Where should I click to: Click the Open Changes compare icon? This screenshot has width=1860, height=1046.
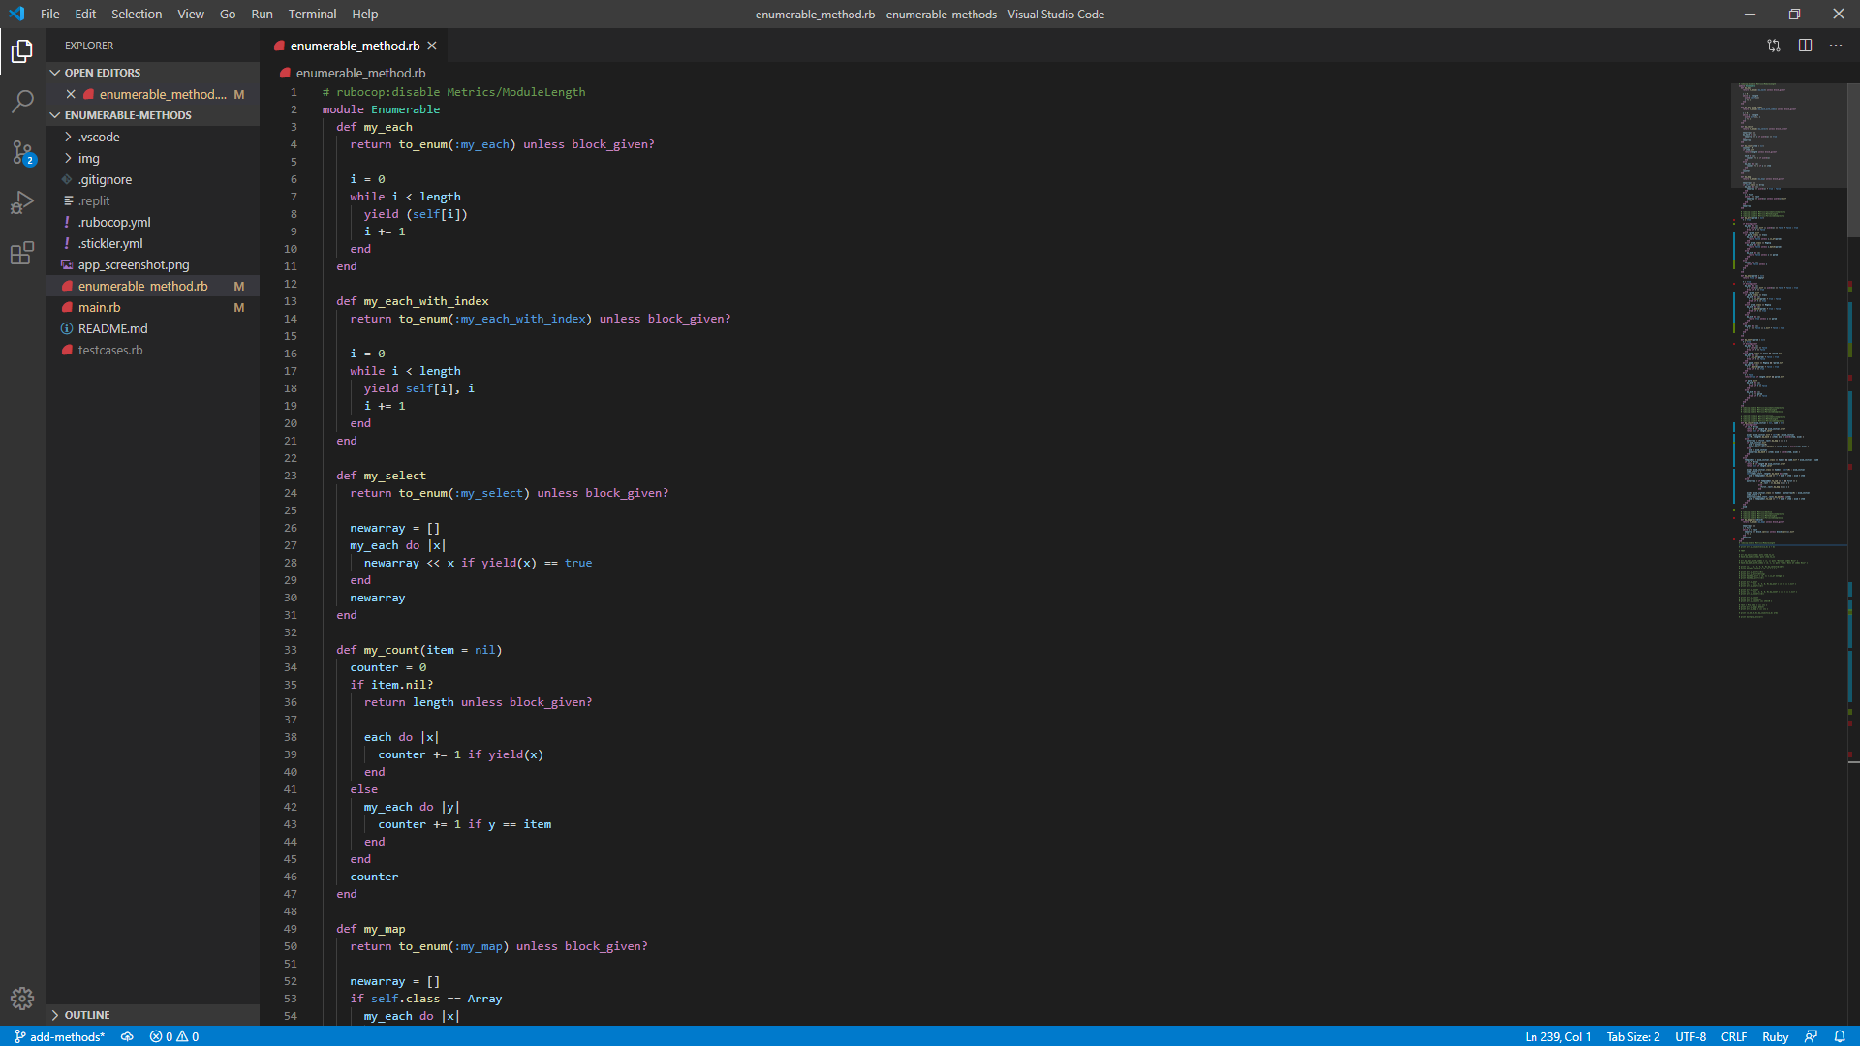(1773, 46)
